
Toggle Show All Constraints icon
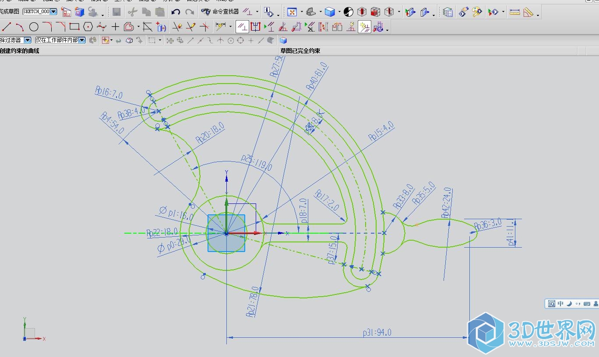coord(270,27)
